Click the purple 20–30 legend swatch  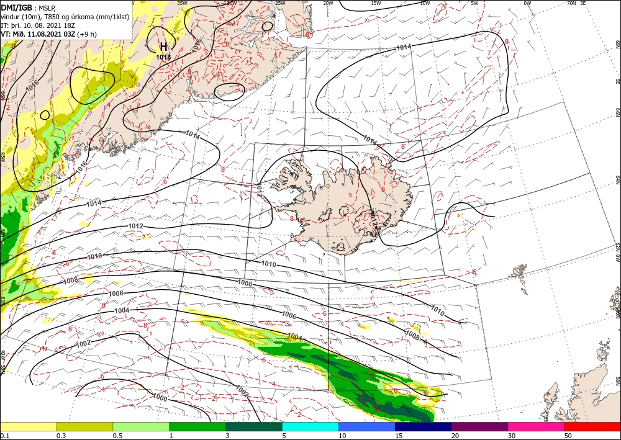(x=479, y=426)
